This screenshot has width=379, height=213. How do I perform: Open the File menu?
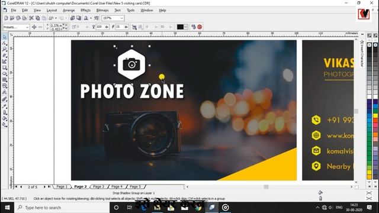(x=14, y=11)
